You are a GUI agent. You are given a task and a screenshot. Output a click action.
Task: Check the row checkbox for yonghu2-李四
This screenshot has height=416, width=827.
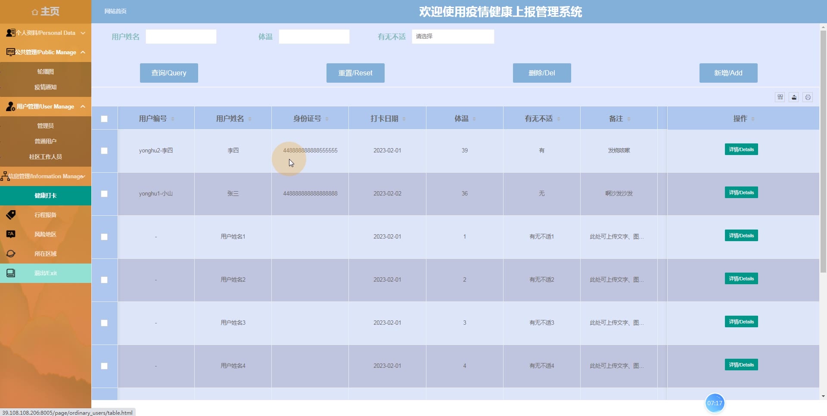(104, 151)
